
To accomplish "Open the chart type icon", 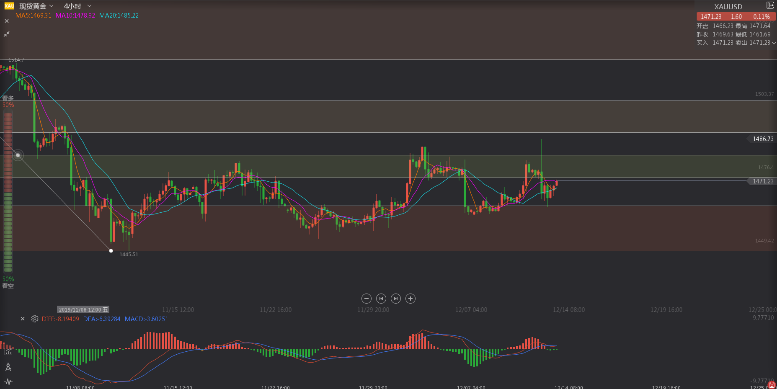I will tap(8, 352).
